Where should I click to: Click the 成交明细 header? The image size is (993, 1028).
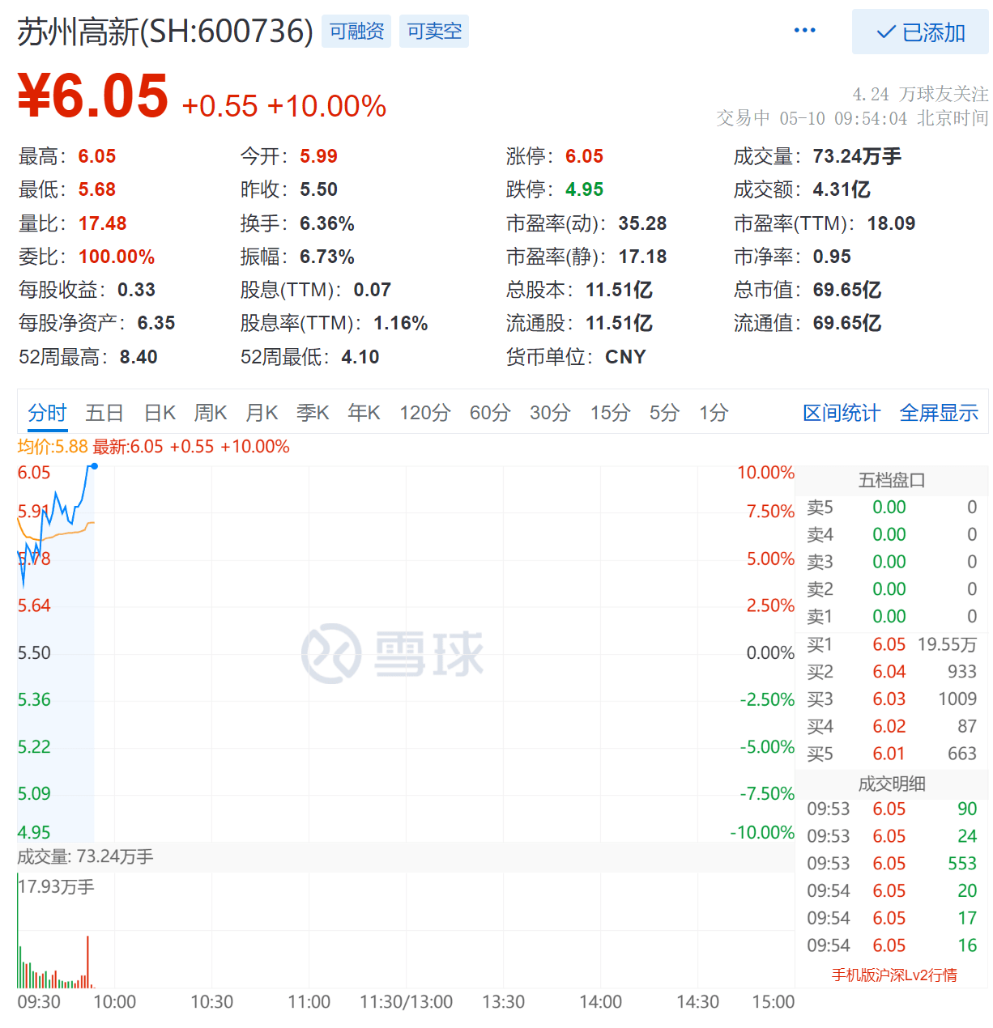892,784
